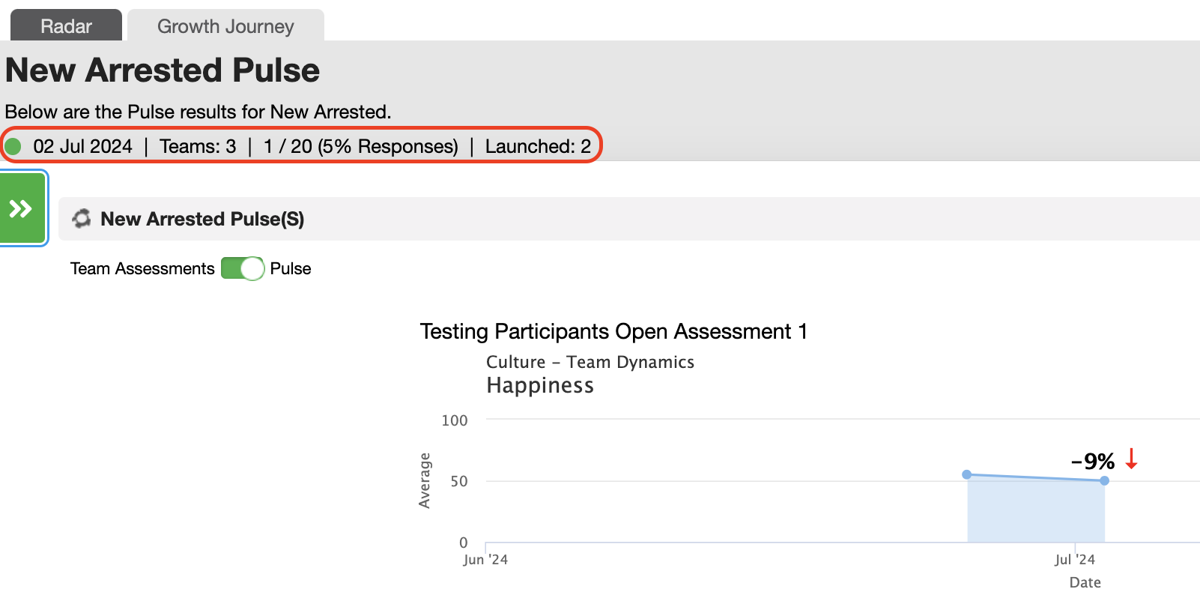Open the Growth Journey tab

[225, 25]
